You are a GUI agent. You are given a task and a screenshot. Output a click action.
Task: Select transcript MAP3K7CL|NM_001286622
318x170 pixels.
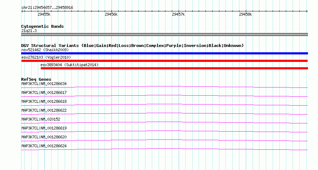[x=44, y=110]
